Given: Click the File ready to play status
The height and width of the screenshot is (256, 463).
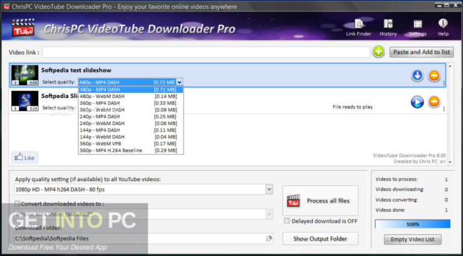Looking at the screenshot, I should [x=353, y=107].
